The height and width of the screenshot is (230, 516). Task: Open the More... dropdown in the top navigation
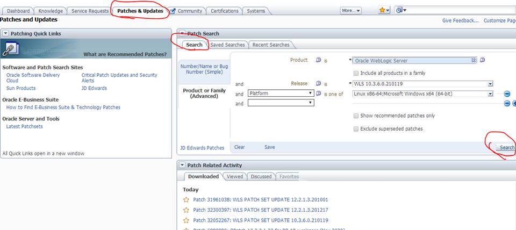[351, 11]
